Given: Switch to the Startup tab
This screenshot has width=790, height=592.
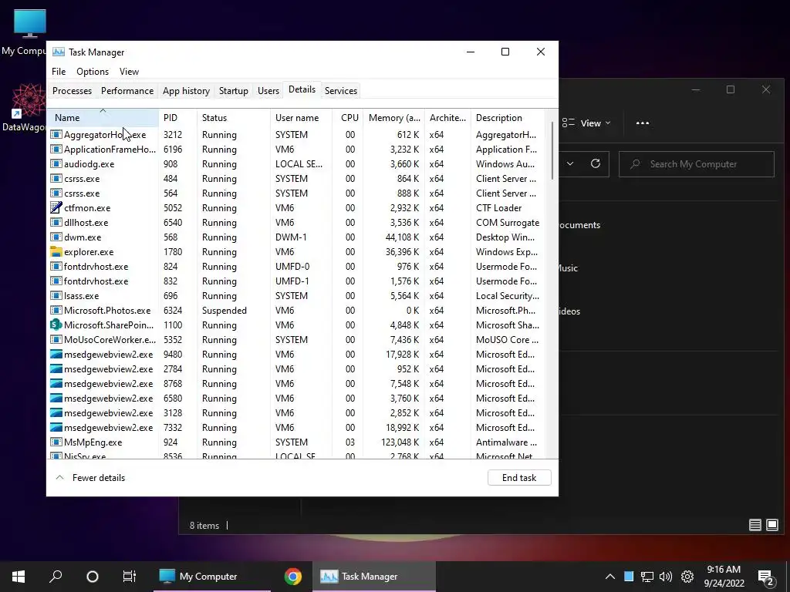Looking at the screenshot, I should 233,91.
